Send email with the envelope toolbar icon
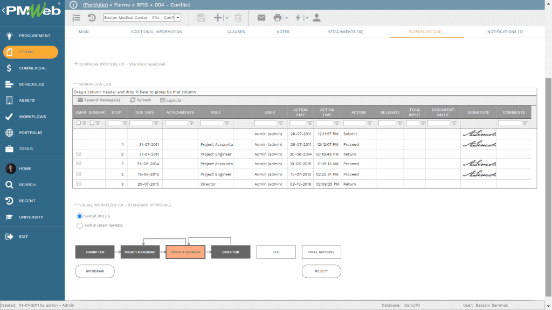Viewport: 552px width, 310px height. tap(261, 18)
